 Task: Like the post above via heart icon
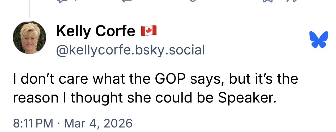[192, 1]
